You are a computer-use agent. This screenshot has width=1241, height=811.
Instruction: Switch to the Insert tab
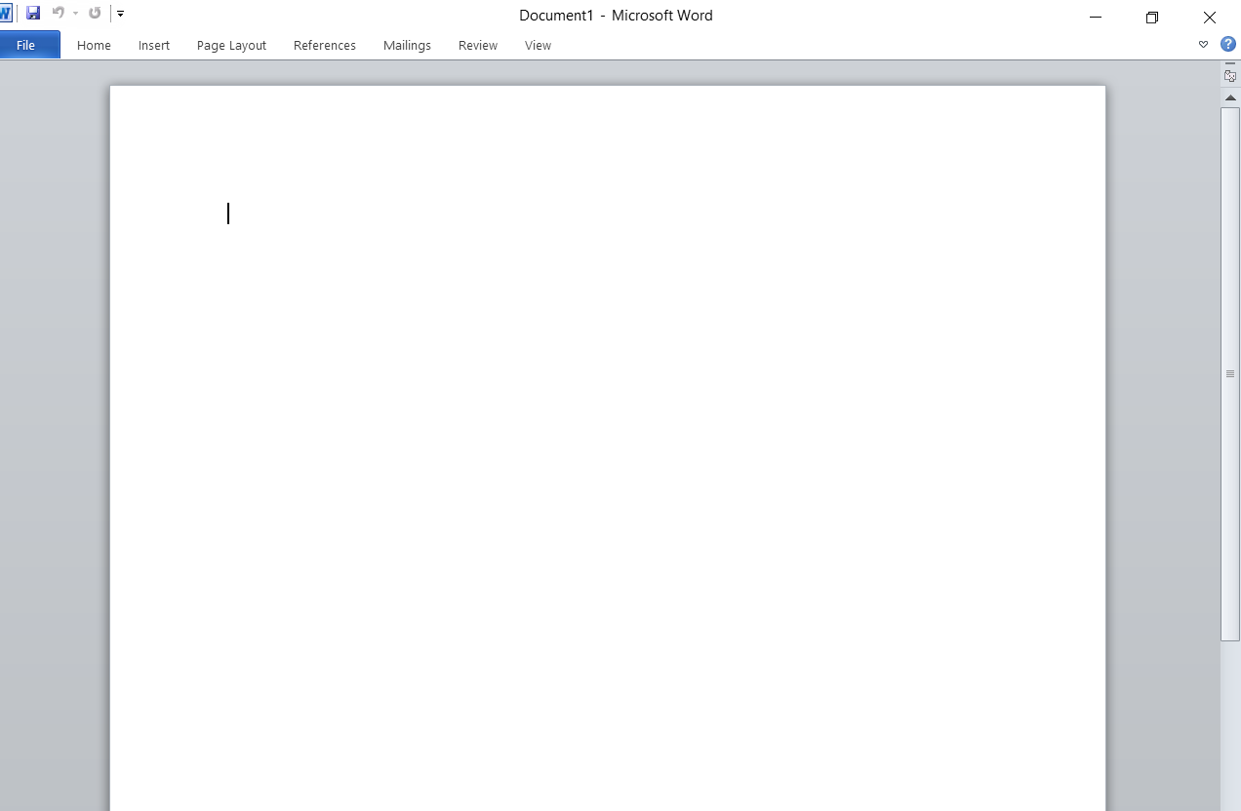[154, 45]
